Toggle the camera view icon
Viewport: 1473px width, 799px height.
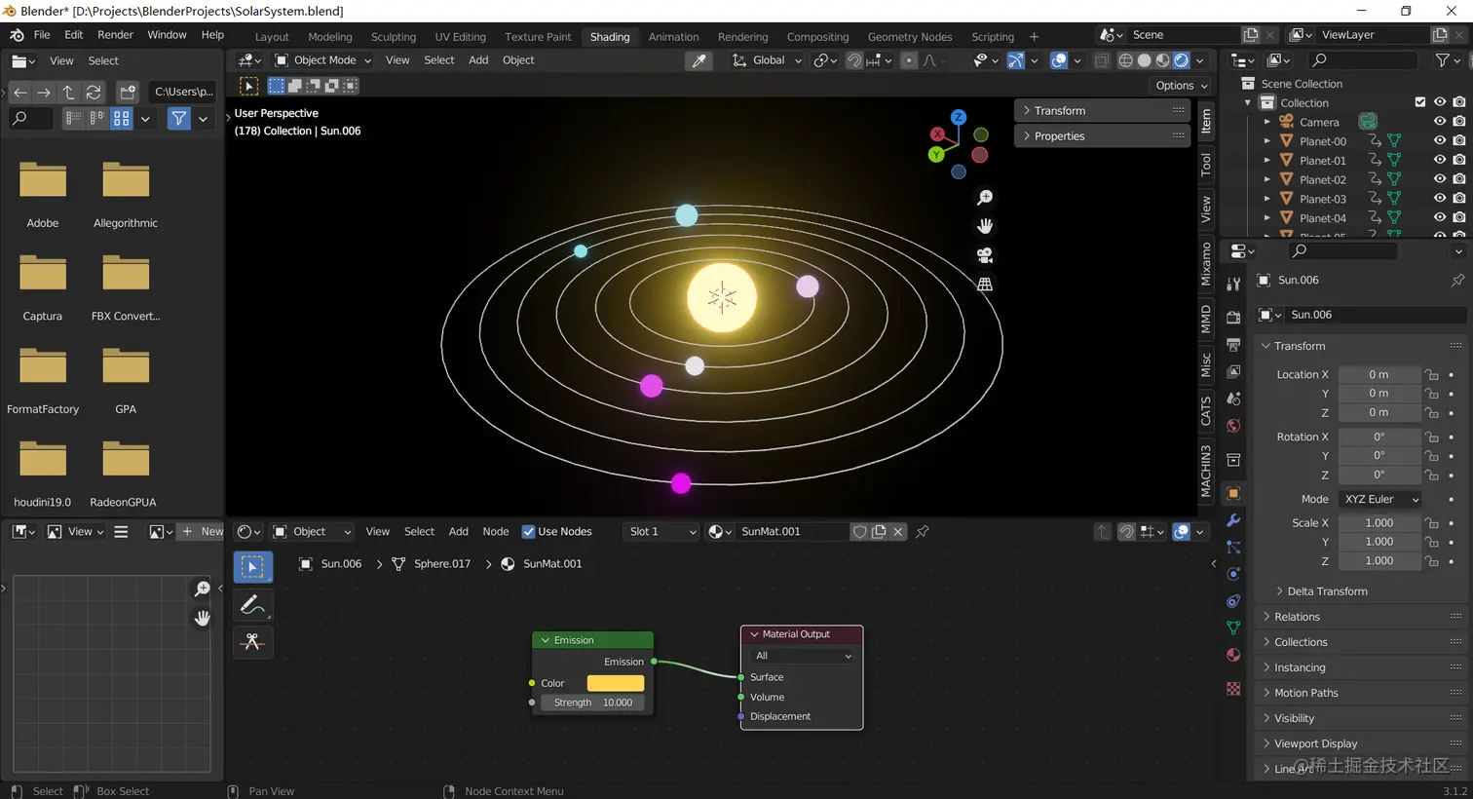point(985,255)
